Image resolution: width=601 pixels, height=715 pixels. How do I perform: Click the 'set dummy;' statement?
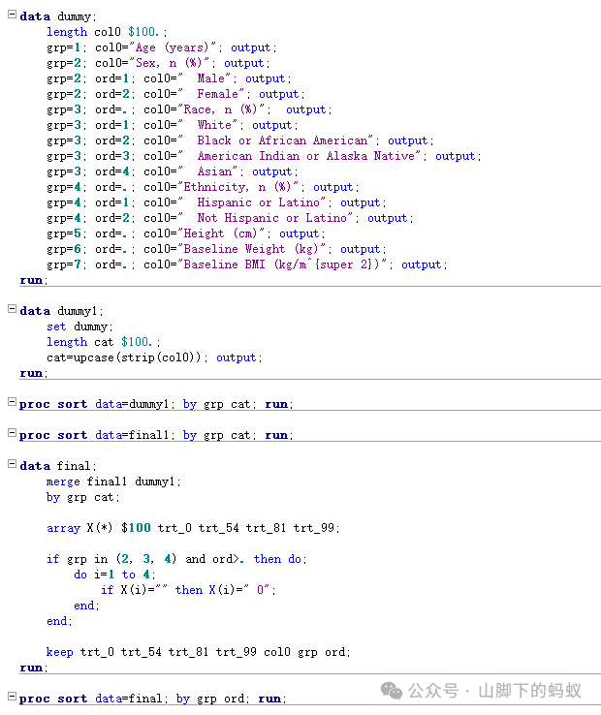[x=79, y=326]
